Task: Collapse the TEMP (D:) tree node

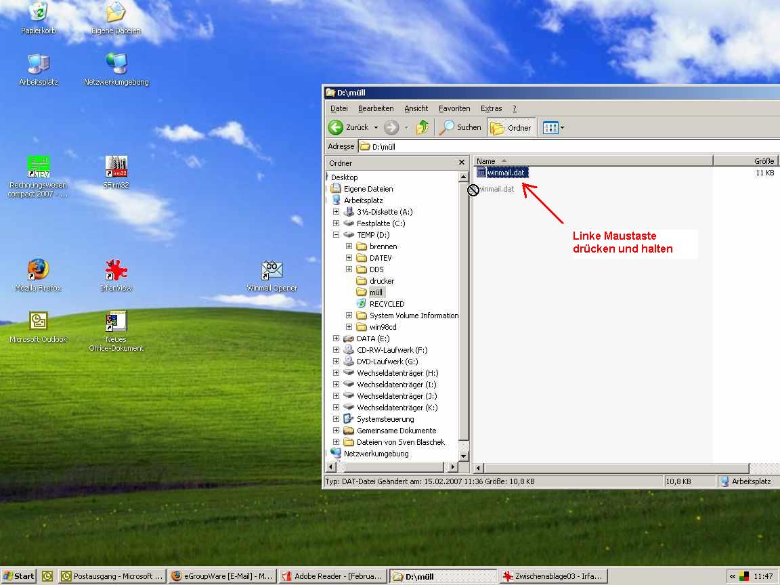Action: (336, 235)
